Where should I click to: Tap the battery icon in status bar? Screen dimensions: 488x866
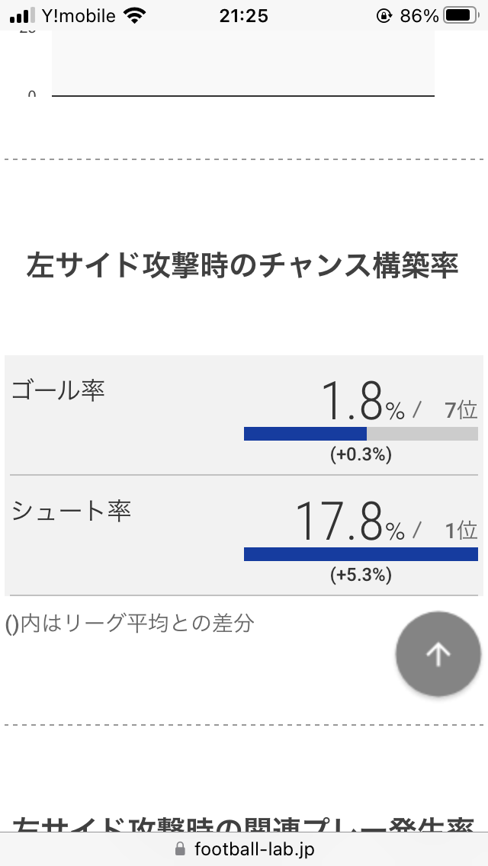coord(460,15)
